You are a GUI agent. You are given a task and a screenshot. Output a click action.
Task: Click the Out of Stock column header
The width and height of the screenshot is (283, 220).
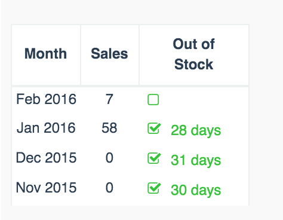click(193, 54)
